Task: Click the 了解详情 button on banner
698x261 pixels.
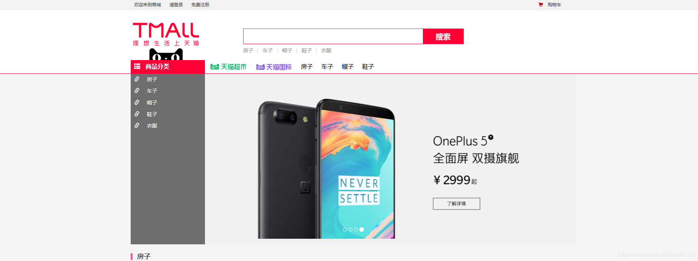Action: click(456, 204)
